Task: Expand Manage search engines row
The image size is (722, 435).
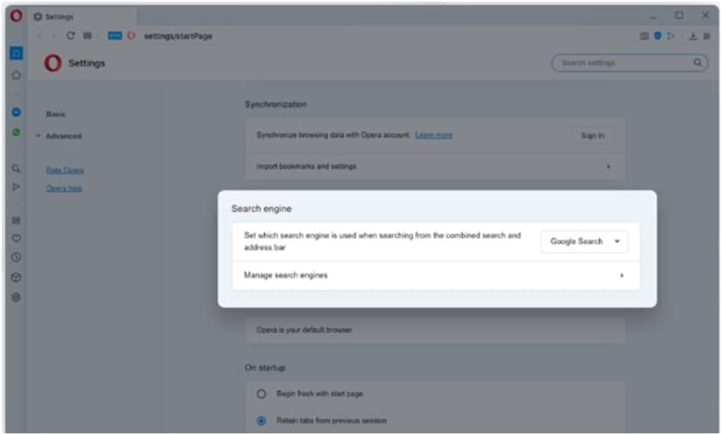Action: [621, 276]
